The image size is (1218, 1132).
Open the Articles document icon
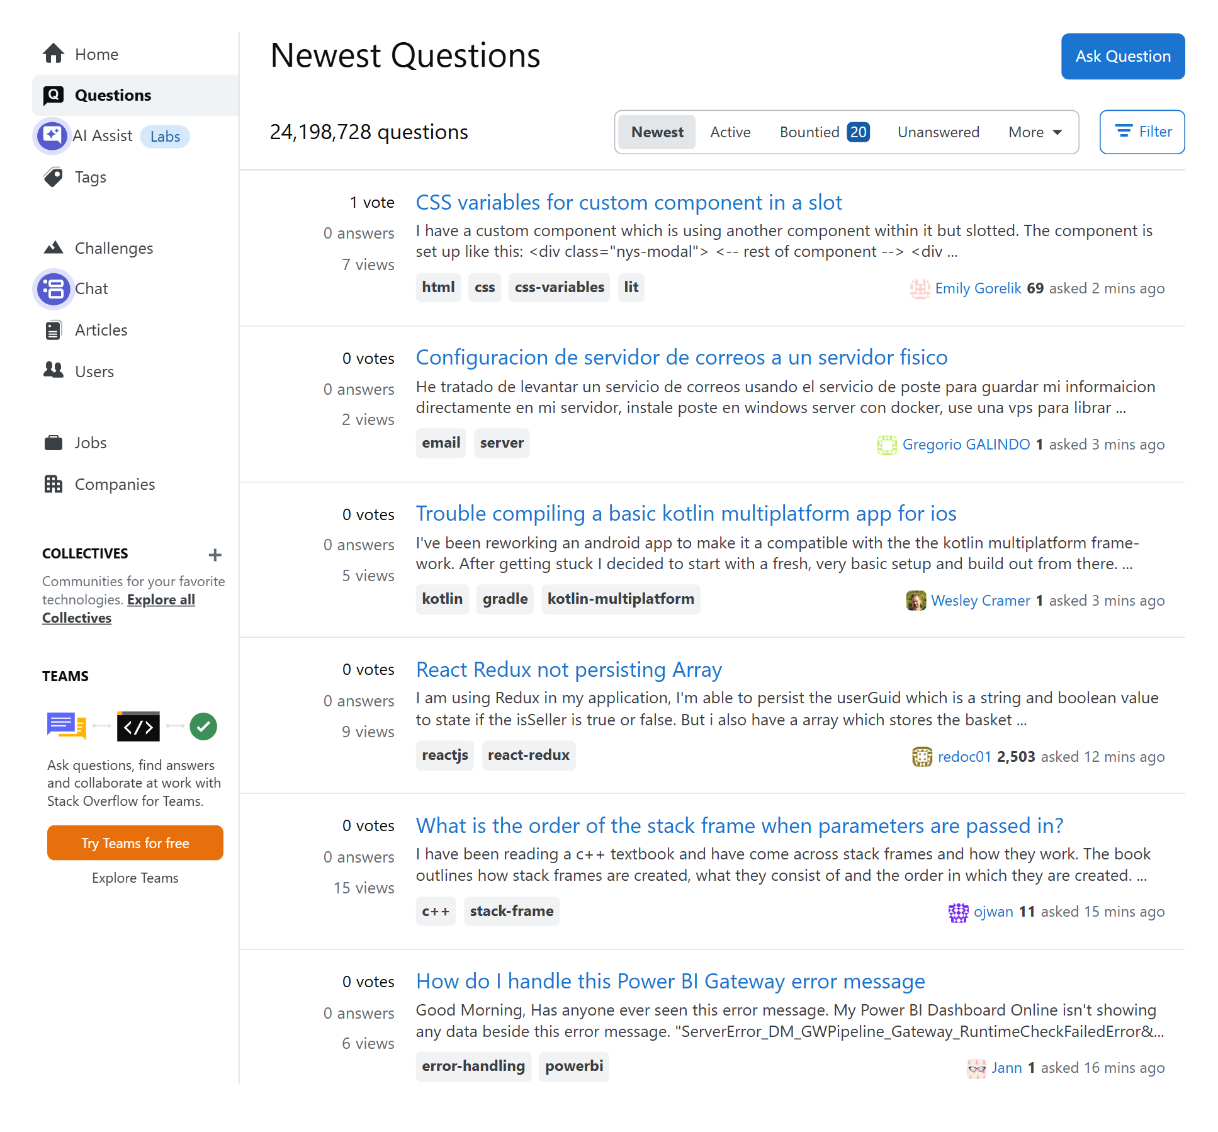pos(54,330)
